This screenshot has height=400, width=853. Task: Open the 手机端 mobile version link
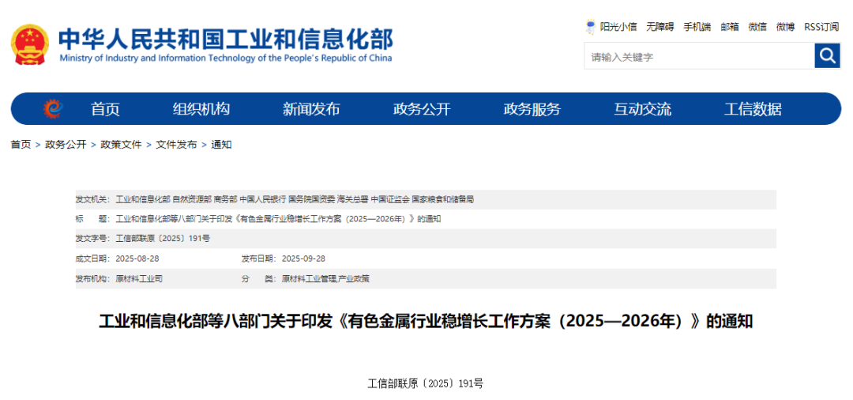[697, 27]
